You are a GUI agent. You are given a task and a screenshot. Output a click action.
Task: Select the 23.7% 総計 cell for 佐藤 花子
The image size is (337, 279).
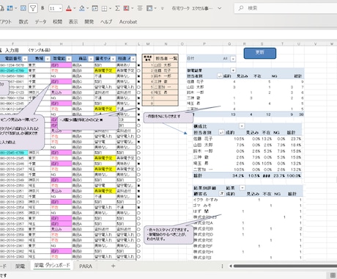(x=296, y=139)
